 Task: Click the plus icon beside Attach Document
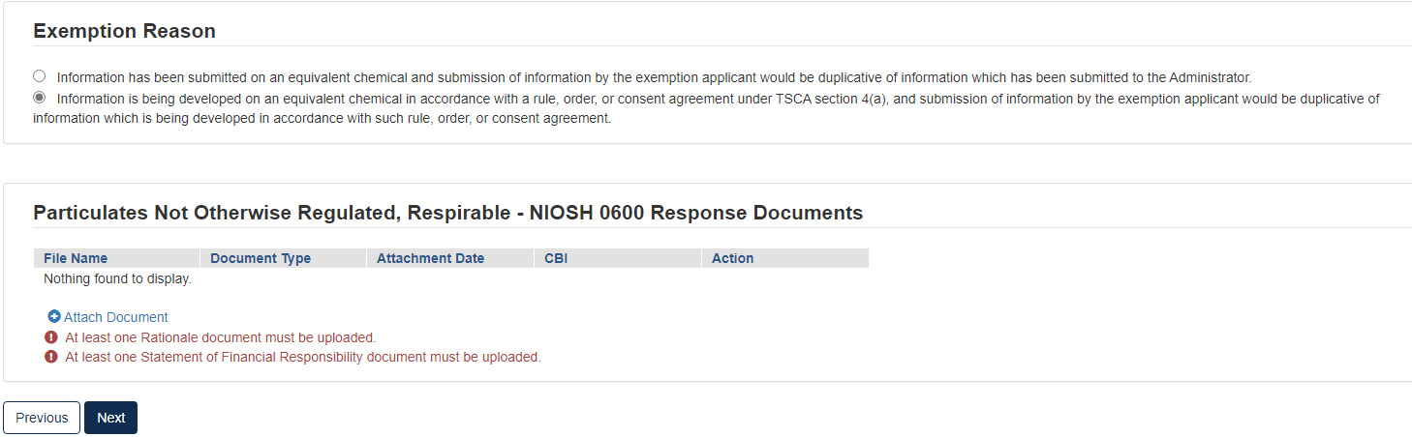click(54, 317)
